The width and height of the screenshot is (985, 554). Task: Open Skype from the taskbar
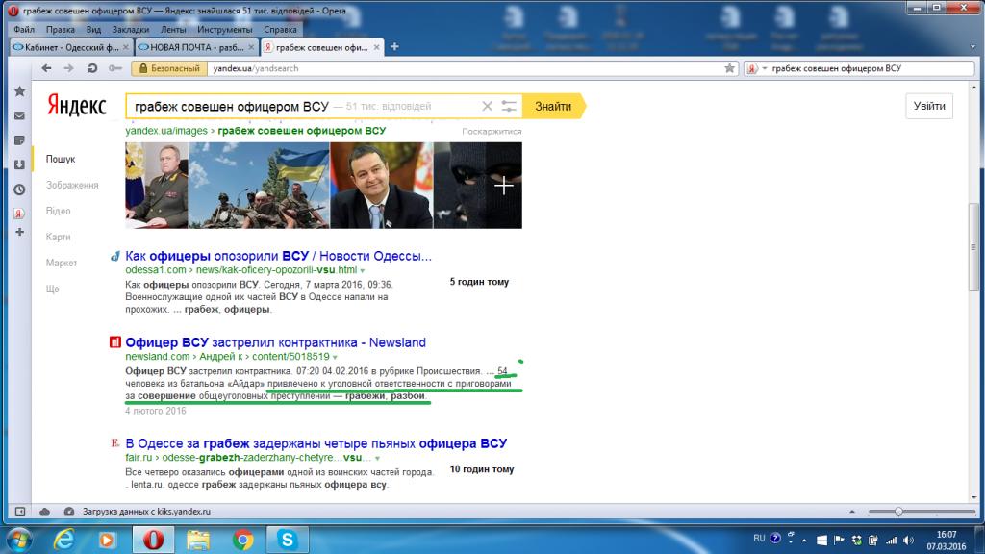(287, 540)
